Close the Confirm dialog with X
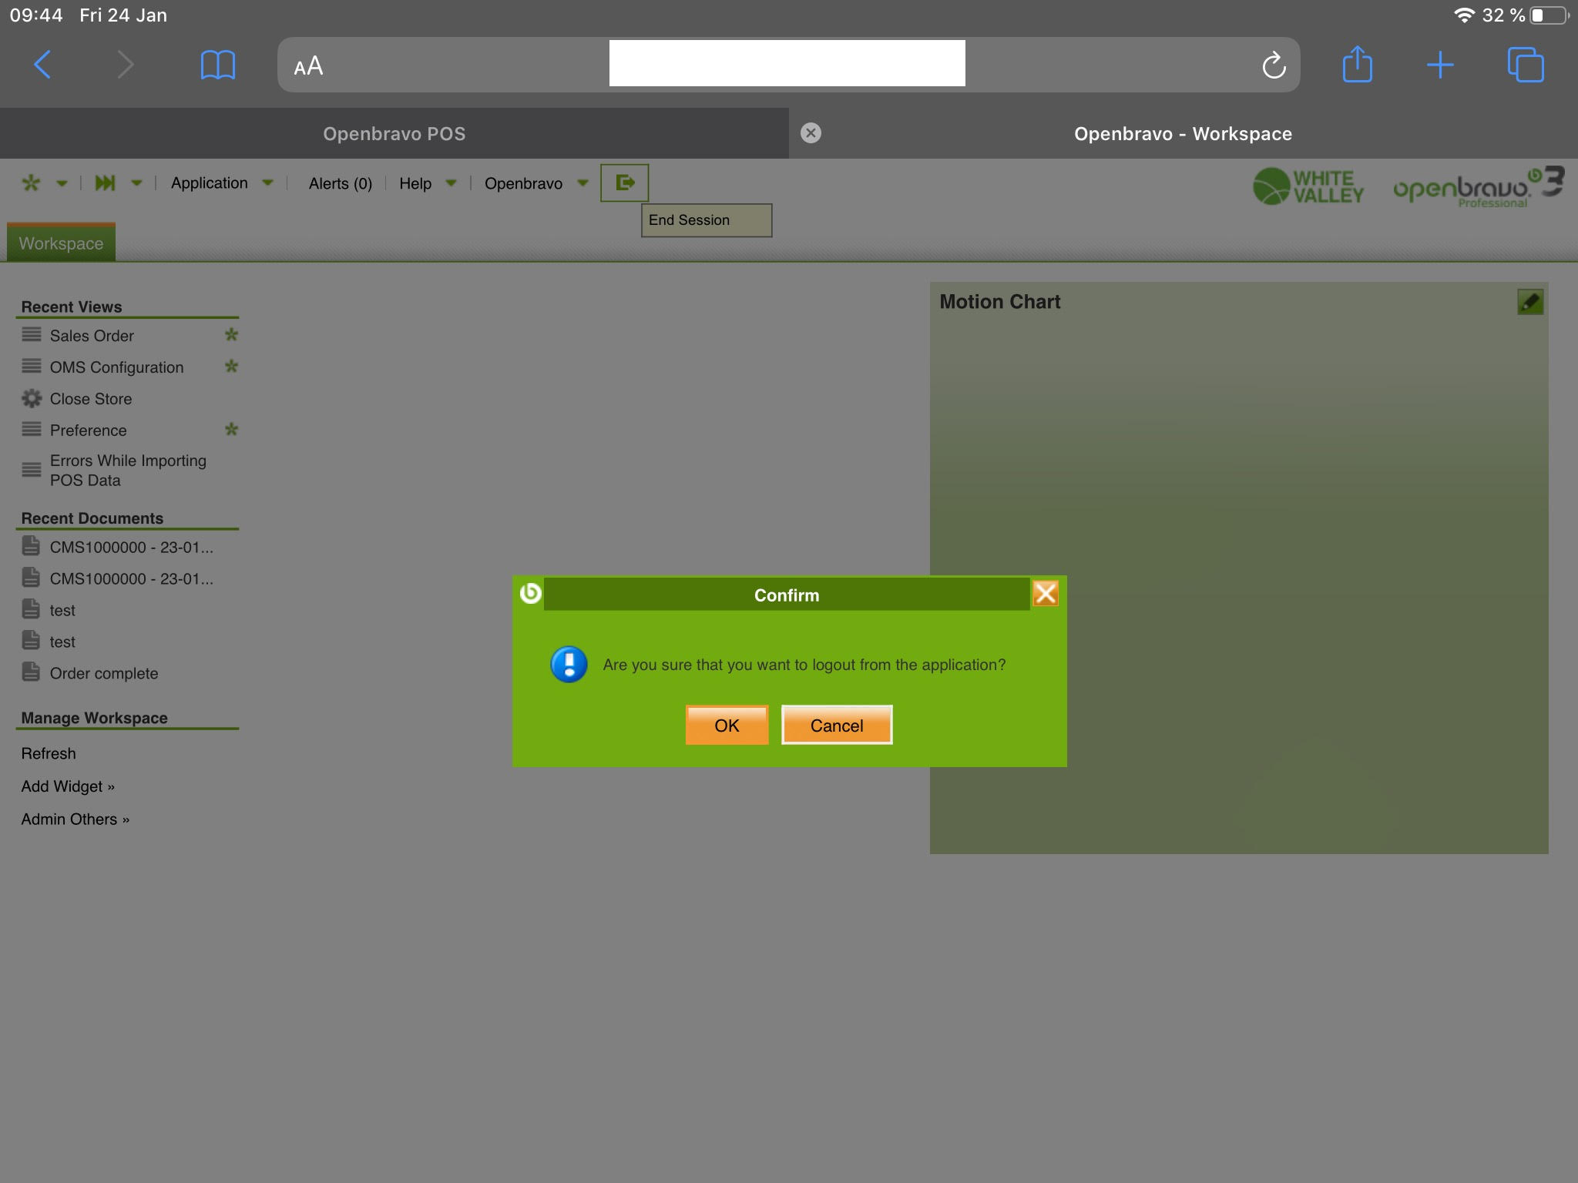This screenshot has height=1183, width=1578. point(1045,594)
